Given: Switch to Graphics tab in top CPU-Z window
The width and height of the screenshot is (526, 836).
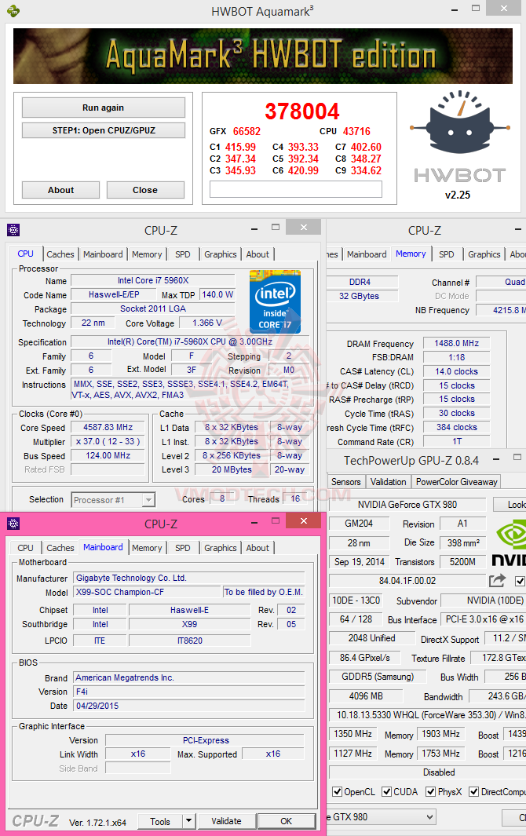Looking at the screenshot, I should click(x=221, y=254).
